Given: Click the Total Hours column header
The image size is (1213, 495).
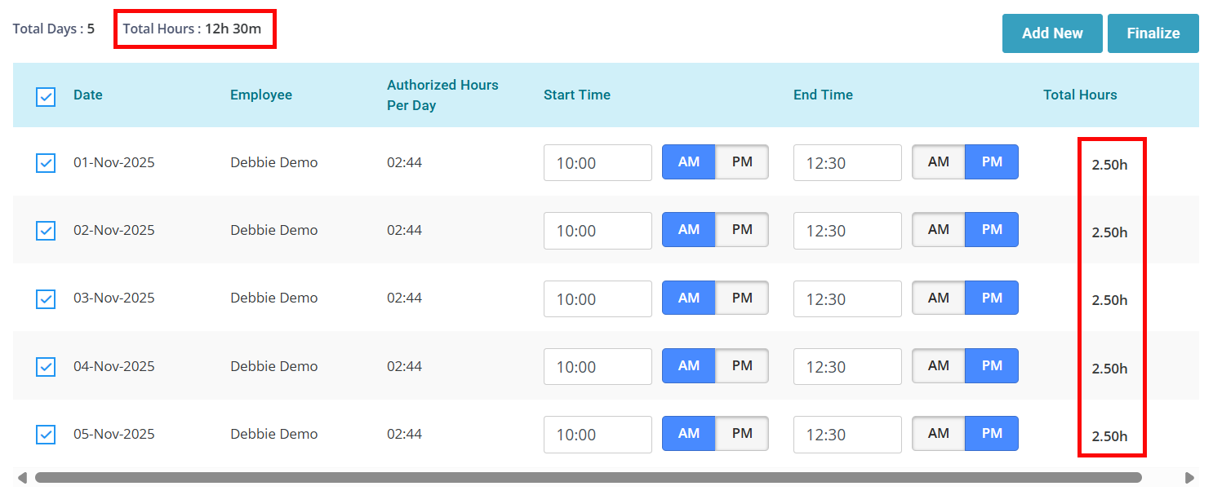Looking at the screenshot, I should tap(1079, 95).
